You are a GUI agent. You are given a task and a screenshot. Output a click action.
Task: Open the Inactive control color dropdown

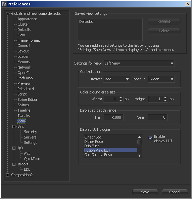pos(161,79)
